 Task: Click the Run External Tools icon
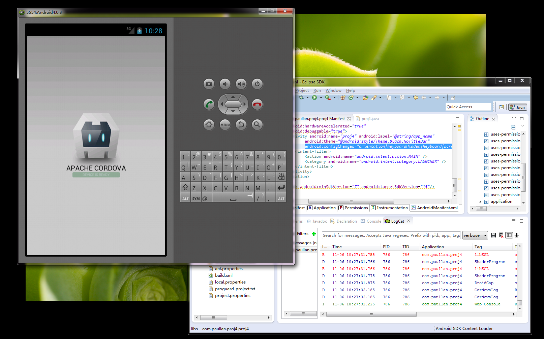(328, 98)
